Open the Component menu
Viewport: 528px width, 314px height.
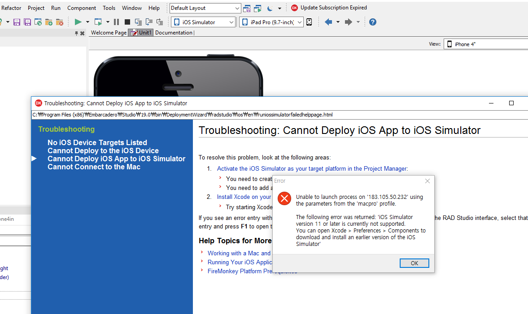click(82, 8)
